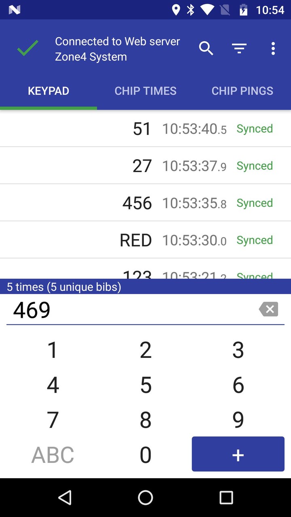Switch to the Chip Pings tab
The height and width of the screenshot is (517, 291).
pos(242,91)
